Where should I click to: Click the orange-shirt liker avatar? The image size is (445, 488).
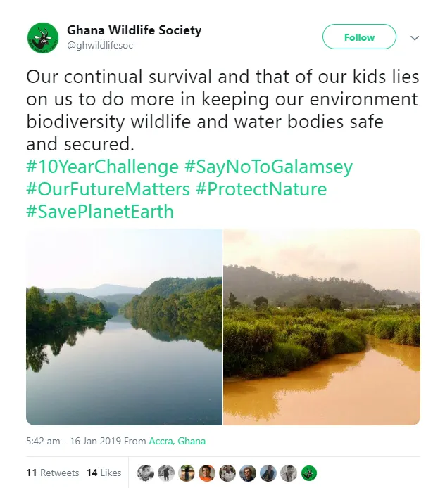pos(206,473)
